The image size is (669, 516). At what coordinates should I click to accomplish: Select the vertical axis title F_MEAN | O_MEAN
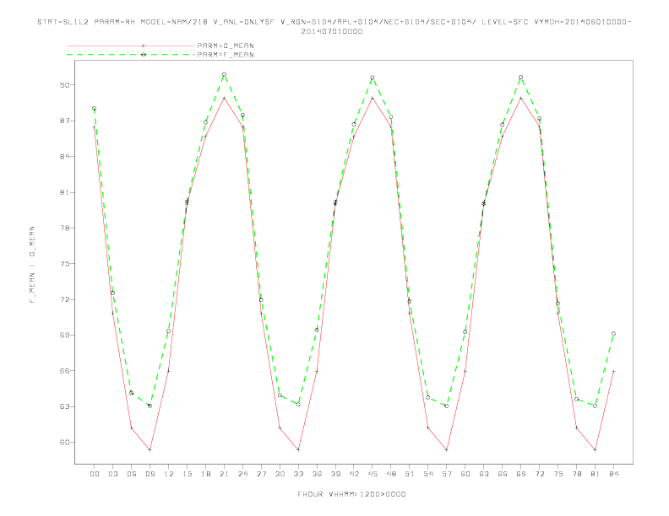pos(32,265)
